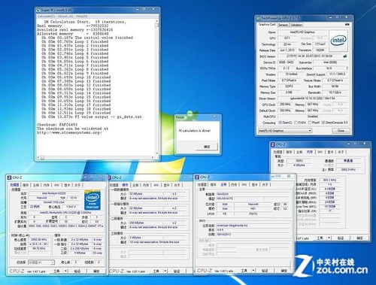
Task: Click the 'American Megatrends Inc.' BIOS field
Action: [253, 226]
